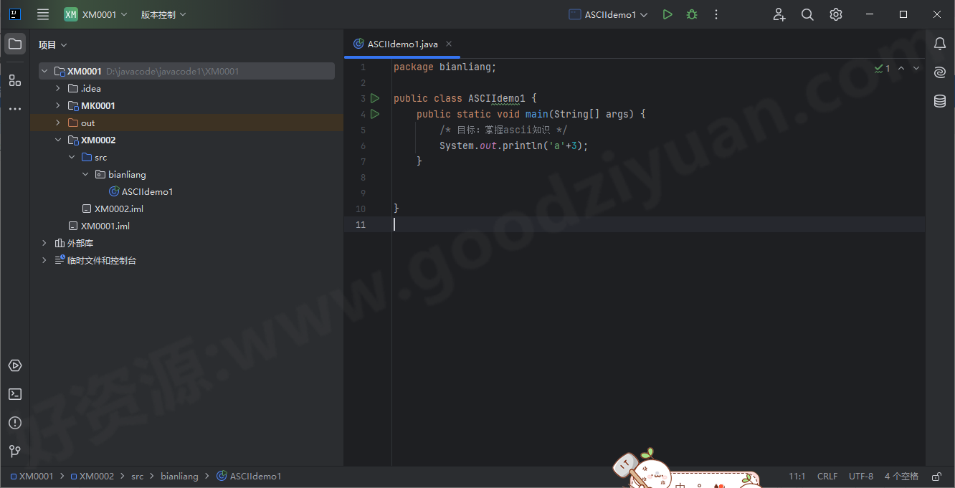Open the Notifications bell
The image size is (955, 488).
[940, 44]
